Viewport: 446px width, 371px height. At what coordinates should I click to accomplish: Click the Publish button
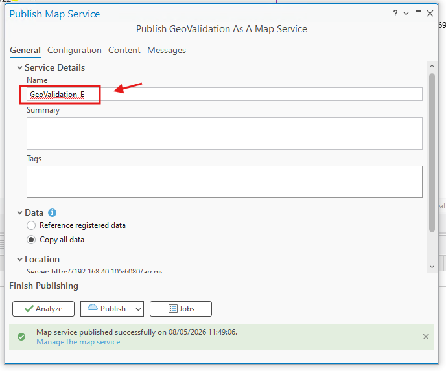coord(107,309)
